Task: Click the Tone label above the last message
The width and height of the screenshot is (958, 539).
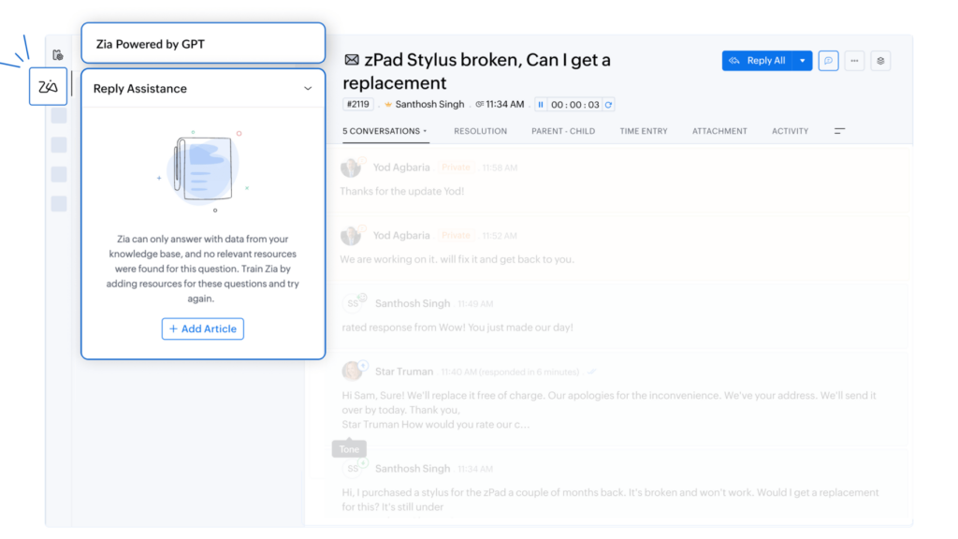Action: pyautogui.click(x=350, y=449)
